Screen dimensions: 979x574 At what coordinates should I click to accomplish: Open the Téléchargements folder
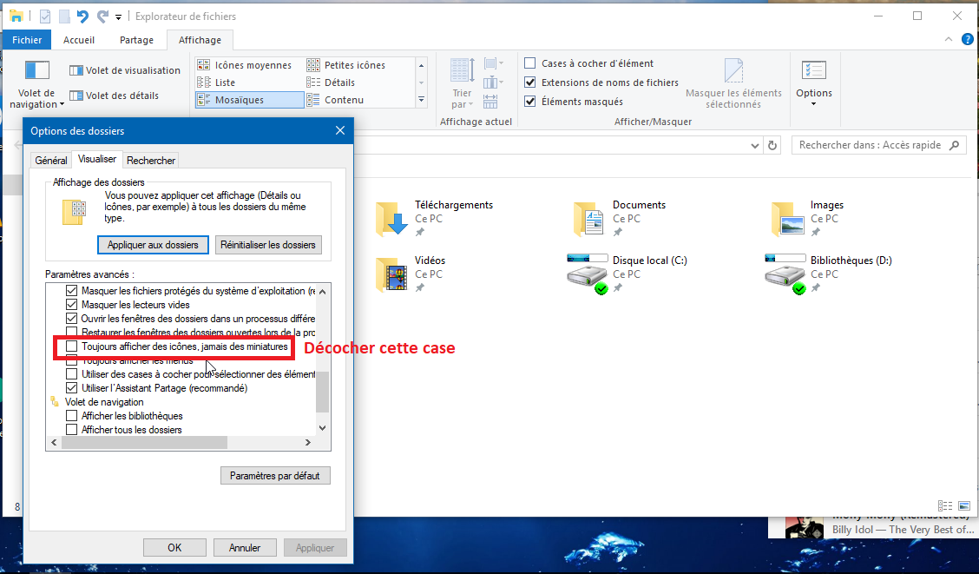pos(435,218)
